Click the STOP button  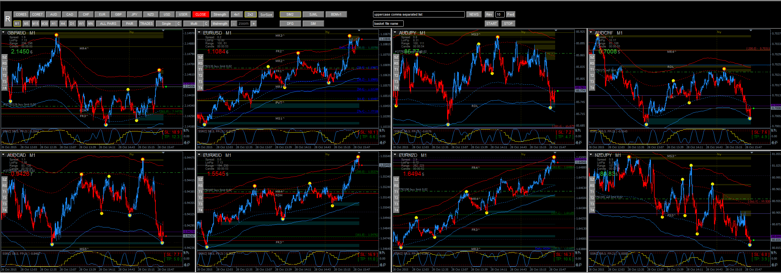508,24
